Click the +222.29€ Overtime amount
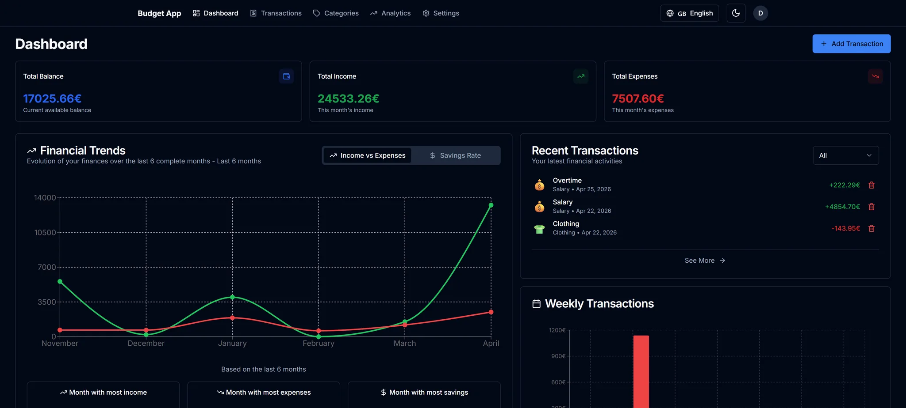Image resolution: width=906 pixels, height=408 pixels. click(x=845, y=185)
